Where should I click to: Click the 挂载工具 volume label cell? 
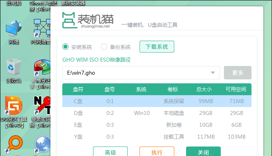pos(173,137)
